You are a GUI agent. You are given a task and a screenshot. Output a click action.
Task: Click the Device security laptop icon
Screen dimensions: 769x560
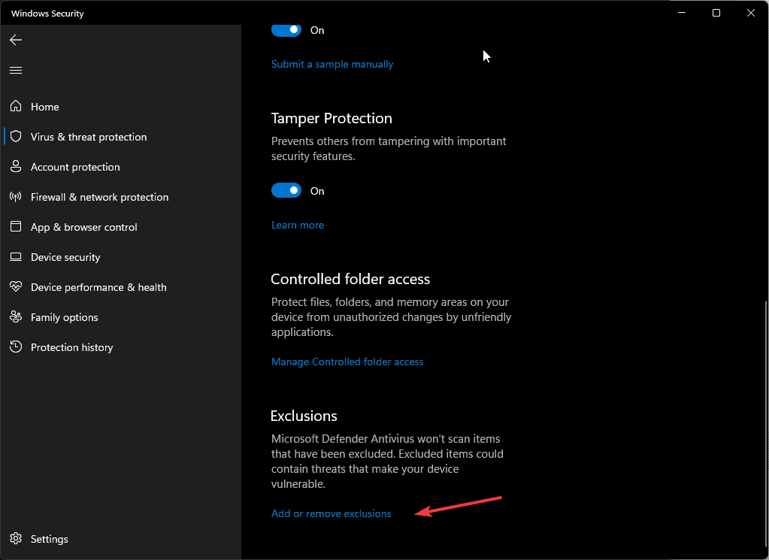[x=16, y=257]
